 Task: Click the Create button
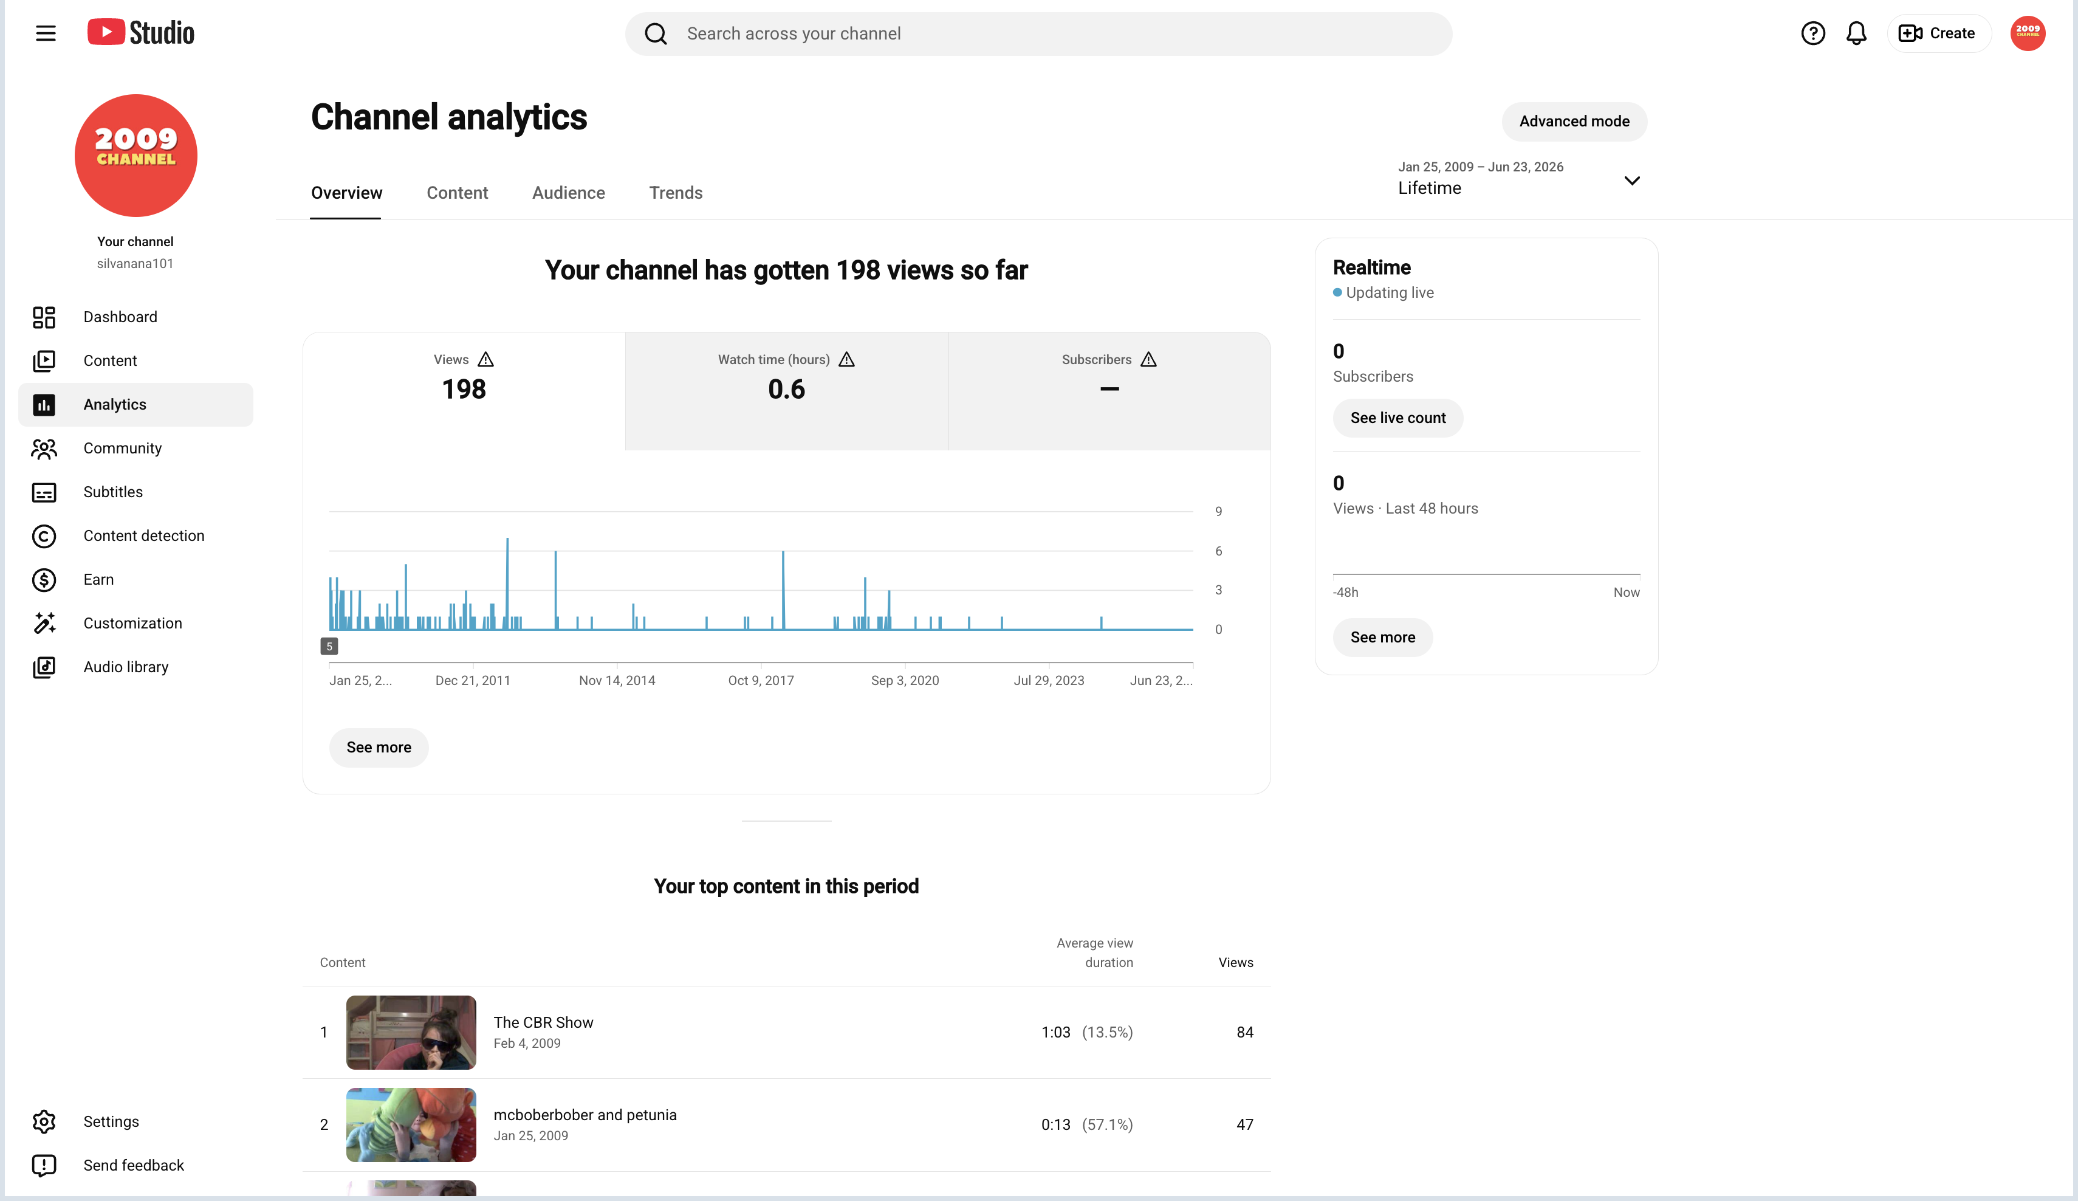pyautogui.click(x=1938, y=33)
